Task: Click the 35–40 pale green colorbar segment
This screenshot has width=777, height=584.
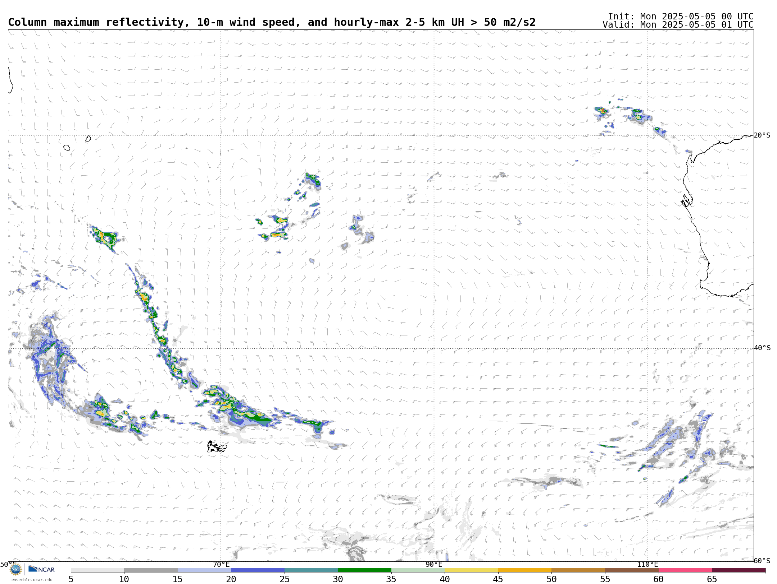Action: coord(418,570)
